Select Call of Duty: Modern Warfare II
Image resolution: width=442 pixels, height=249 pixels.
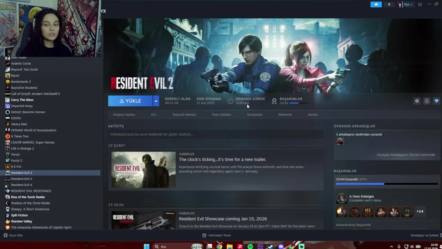tap(35, 94)
